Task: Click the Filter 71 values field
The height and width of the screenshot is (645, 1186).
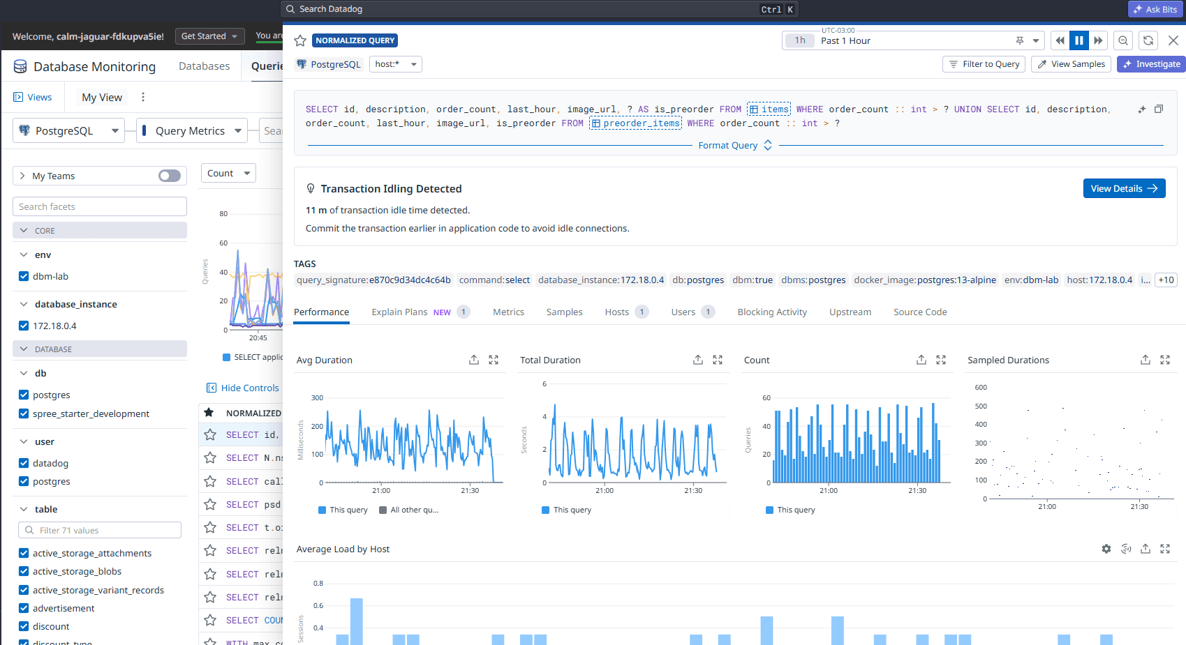Action: point(100,530)
